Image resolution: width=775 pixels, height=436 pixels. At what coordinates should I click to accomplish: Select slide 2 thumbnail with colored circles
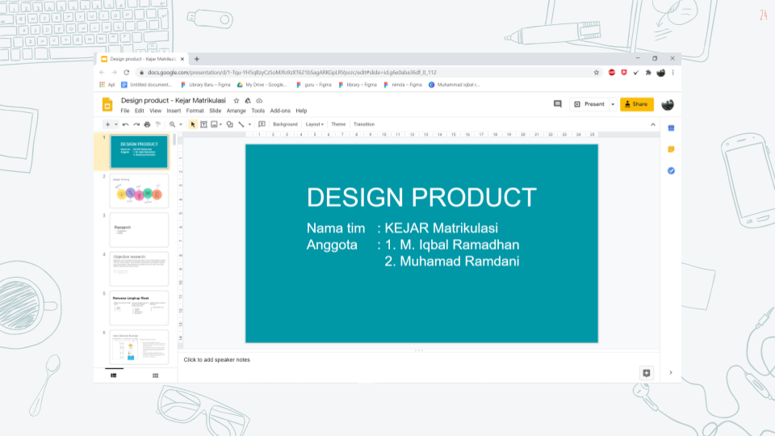[139, 191]
